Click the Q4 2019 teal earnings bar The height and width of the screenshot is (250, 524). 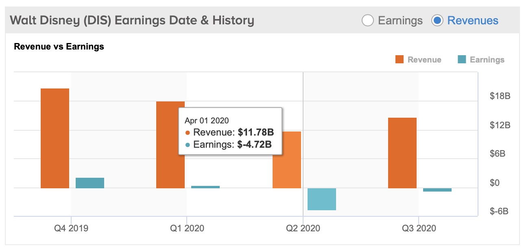coord(90,183)
